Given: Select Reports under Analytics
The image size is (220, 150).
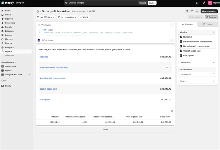Looking at the screenshot, I should click(x=9, y=52).
